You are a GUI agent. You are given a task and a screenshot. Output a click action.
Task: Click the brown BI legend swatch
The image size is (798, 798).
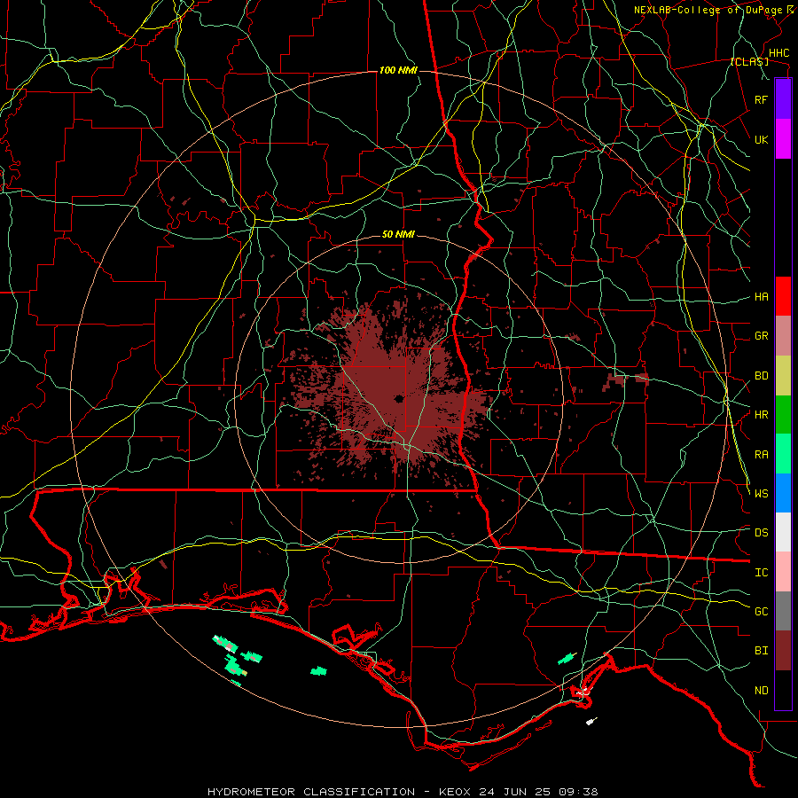pyautogui.click(x=783, y=651)
